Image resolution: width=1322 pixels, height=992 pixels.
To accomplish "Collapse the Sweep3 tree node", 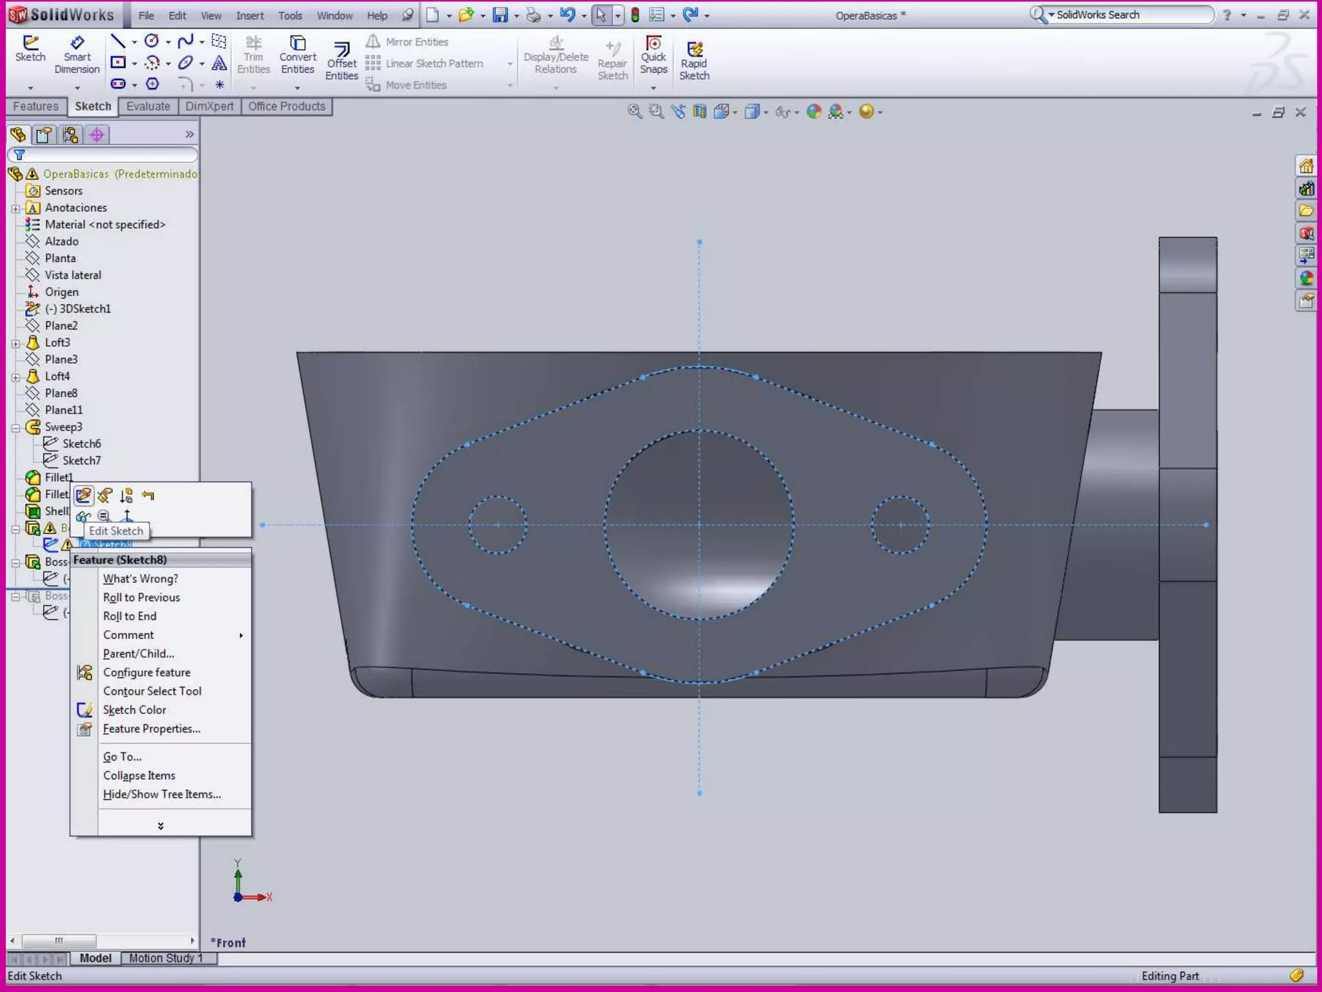I will coord(15,428).
